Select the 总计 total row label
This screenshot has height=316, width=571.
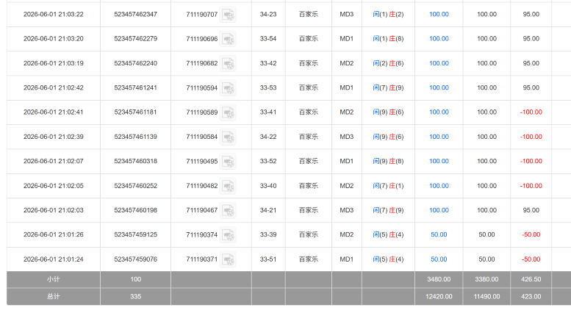pyautogui.click(x=53, y=296)
